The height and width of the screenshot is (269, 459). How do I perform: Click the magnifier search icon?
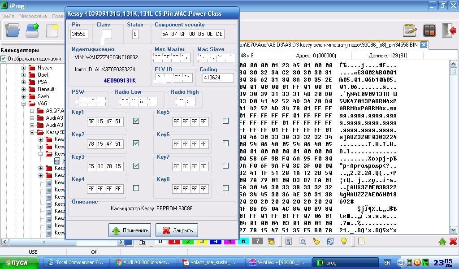pos(303,242)
